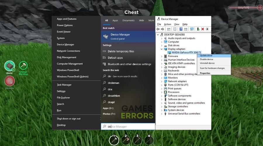The height and width of the screenshot is (146, 263).
Task: Click the Bluetooth devices settings icon
Action: 104,64
